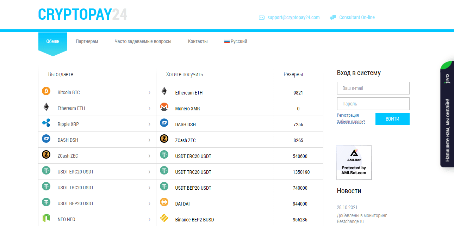Click the Monero XMR icon
The width and height of the screenshot is (454, 226).
164,108
